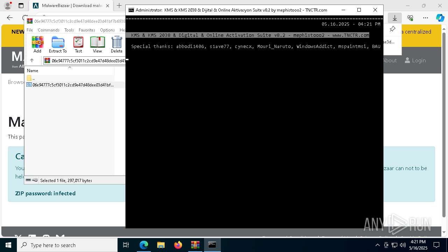Screen dimensions: 448x252
Task: Open the Options menu in WinRAR
Action: [x=107, y=30]
